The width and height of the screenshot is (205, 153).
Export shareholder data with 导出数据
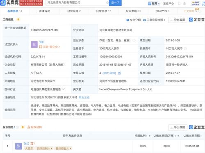178,127
